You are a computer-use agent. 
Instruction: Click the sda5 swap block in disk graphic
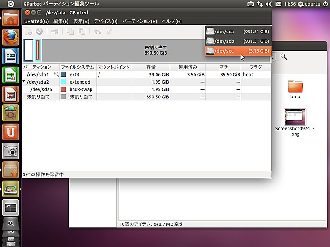click(38, 50)
